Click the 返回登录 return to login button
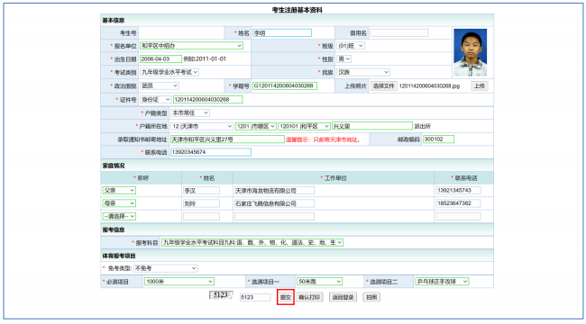586x324 pixels. pos(343,297)
